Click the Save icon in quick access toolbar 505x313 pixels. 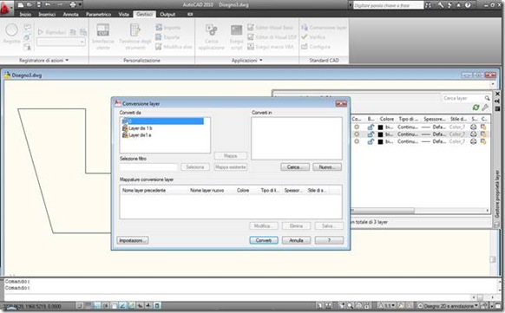(39, 5)
